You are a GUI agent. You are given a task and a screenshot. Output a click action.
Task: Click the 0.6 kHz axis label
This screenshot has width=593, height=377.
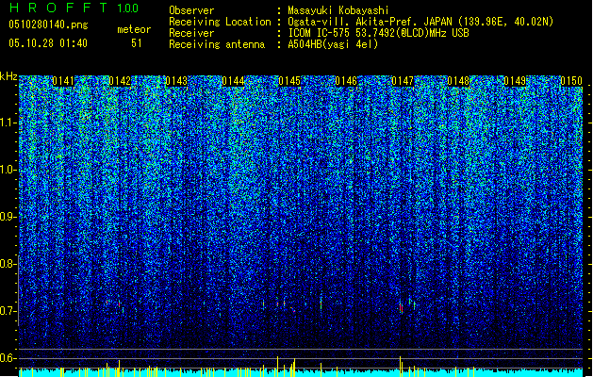coord(8,358)
